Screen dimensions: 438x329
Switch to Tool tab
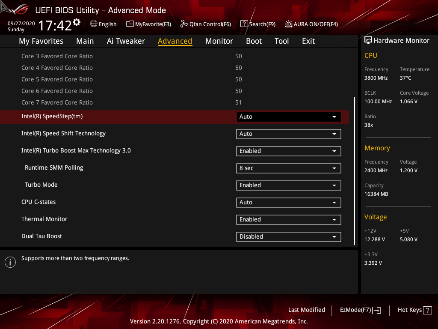pos(281,41)
